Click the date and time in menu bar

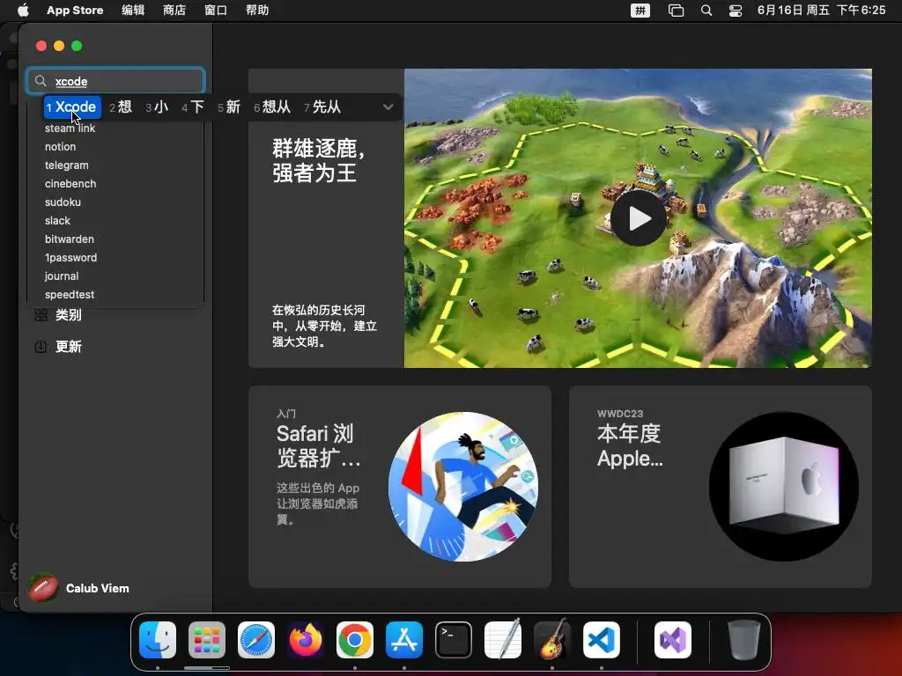coord(822,11)
